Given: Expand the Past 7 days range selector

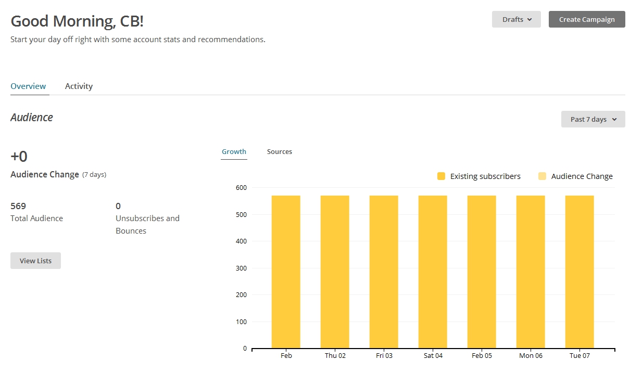Looking at the screenshot, I should [593, 119].
